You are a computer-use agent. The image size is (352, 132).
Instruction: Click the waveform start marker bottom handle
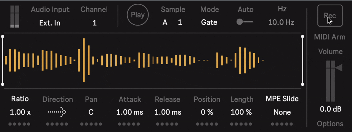[2, 84]
